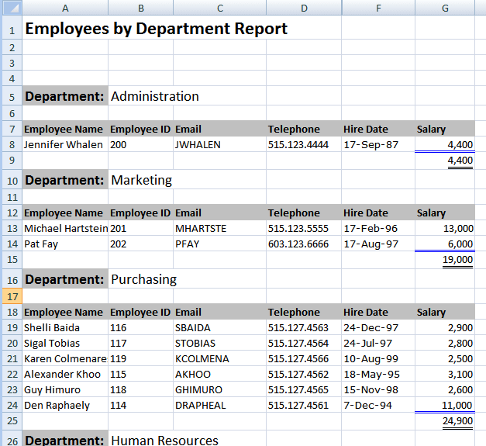Select the Administration department name cell

pos(155,97)
